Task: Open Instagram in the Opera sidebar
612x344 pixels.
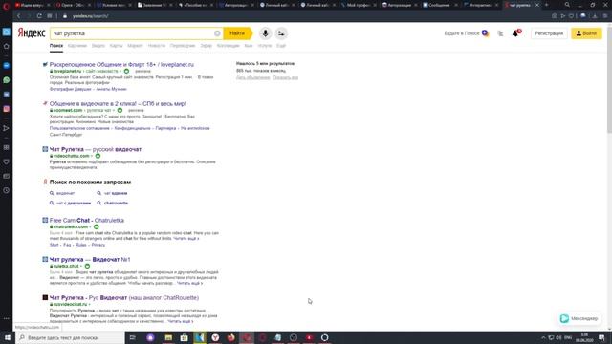Action: point(7,109)
